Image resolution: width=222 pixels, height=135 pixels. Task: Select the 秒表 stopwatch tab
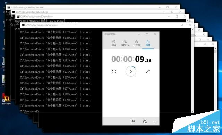click(148, 43)
